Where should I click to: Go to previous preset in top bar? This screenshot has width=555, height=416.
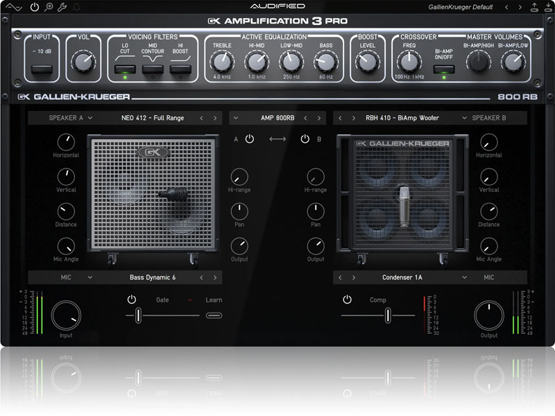(x=506, y=7)
